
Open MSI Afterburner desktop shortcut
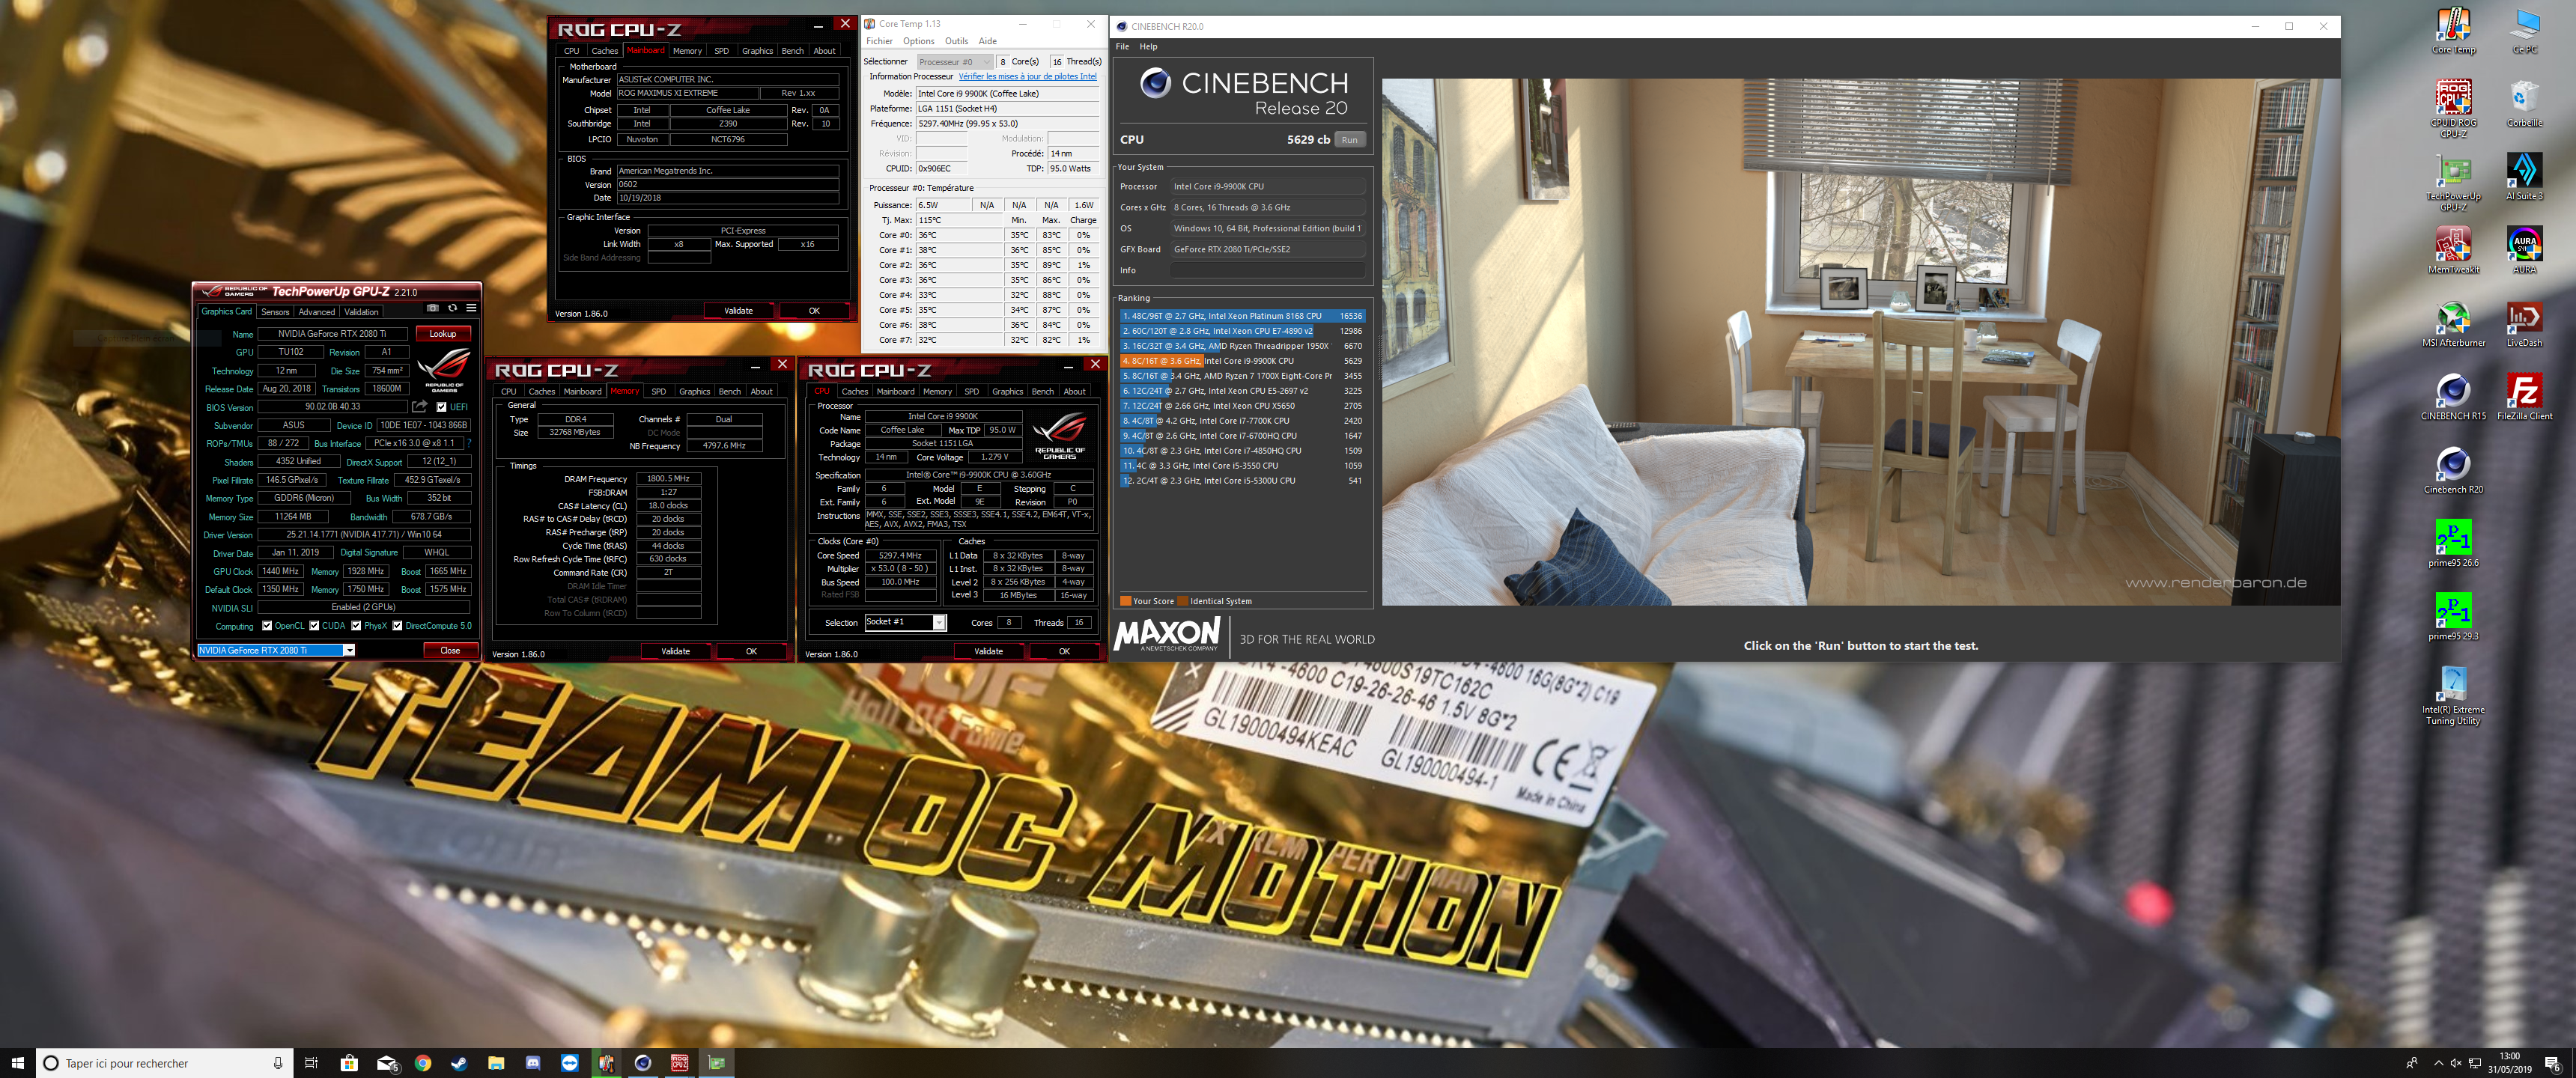click(2453, 324)
